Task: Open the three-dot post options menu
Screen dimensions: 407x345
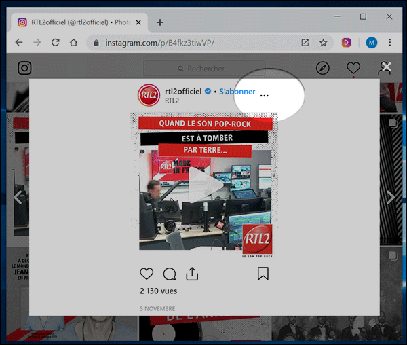Action: tap(265, 96)
